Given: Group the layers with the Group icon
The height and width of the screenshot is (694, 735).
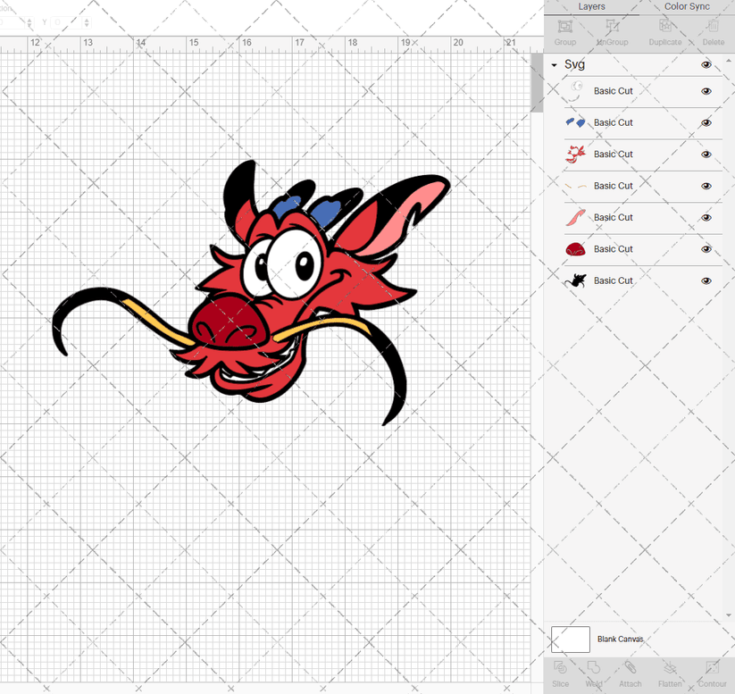Looking at the screenshot, I should coord(564,36).
